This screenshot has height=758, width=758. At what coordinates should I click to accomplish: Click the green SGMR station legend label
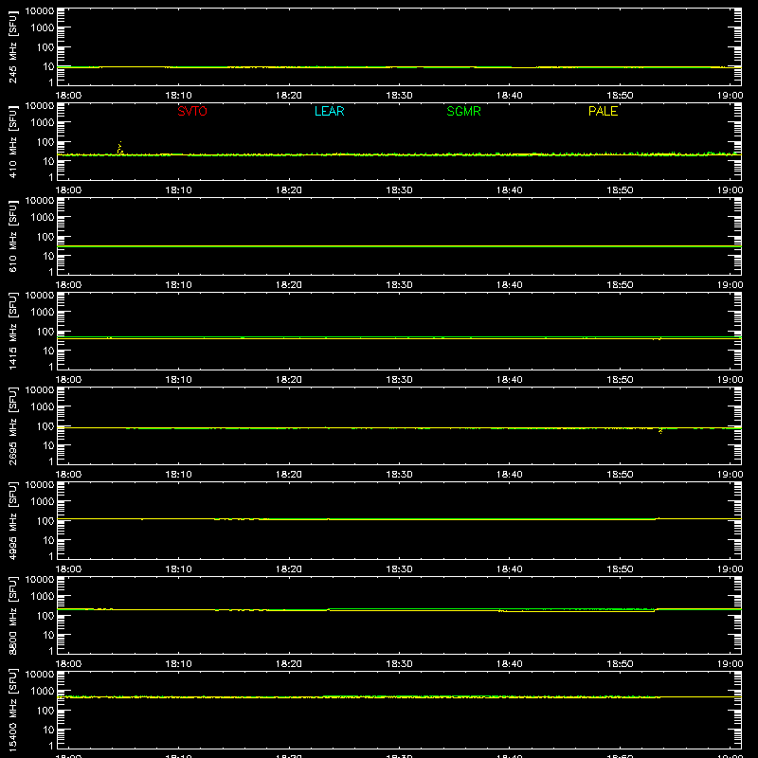[x=463, y=111]
